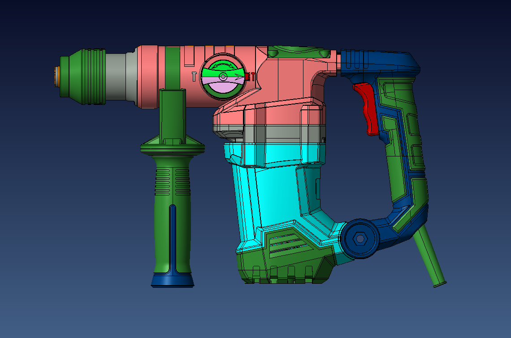Screen dimensions: 511x338
Task: Select the ribbed green side handle grip
Action: pyautogui.click(x=173, y=215)
